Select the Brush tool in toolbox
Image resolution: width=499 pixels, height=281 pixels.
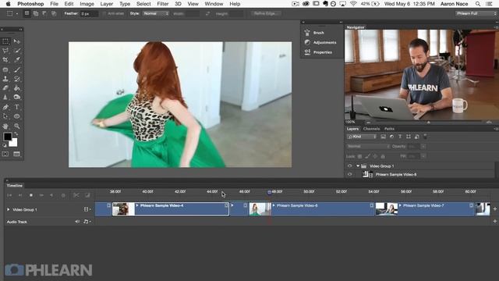pyautogui.click(x=17, y=69)
